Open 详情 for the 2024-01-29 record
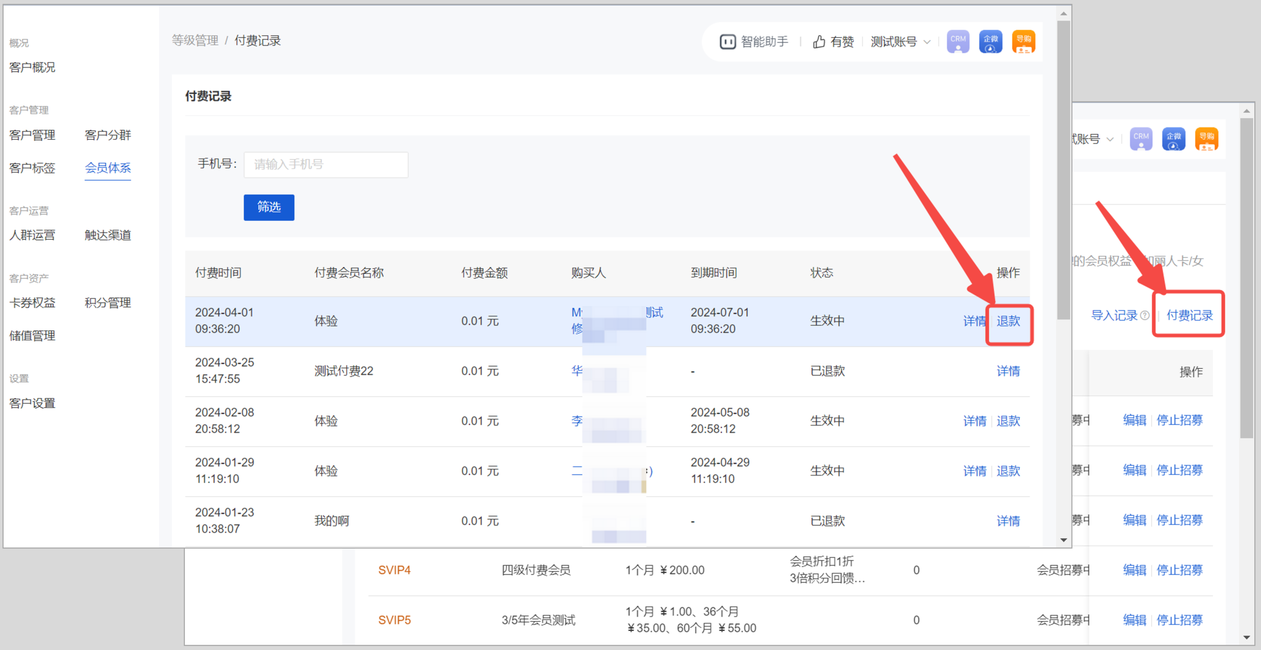1261x650 pixels. tap(974, 471)
